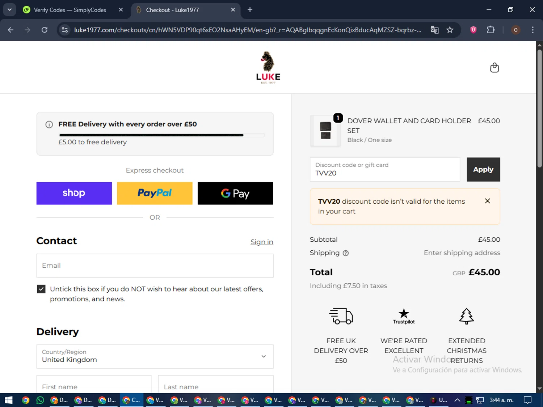Open the Extensions puzzle icon
The image size is (543, 407).
coord(491,30)
